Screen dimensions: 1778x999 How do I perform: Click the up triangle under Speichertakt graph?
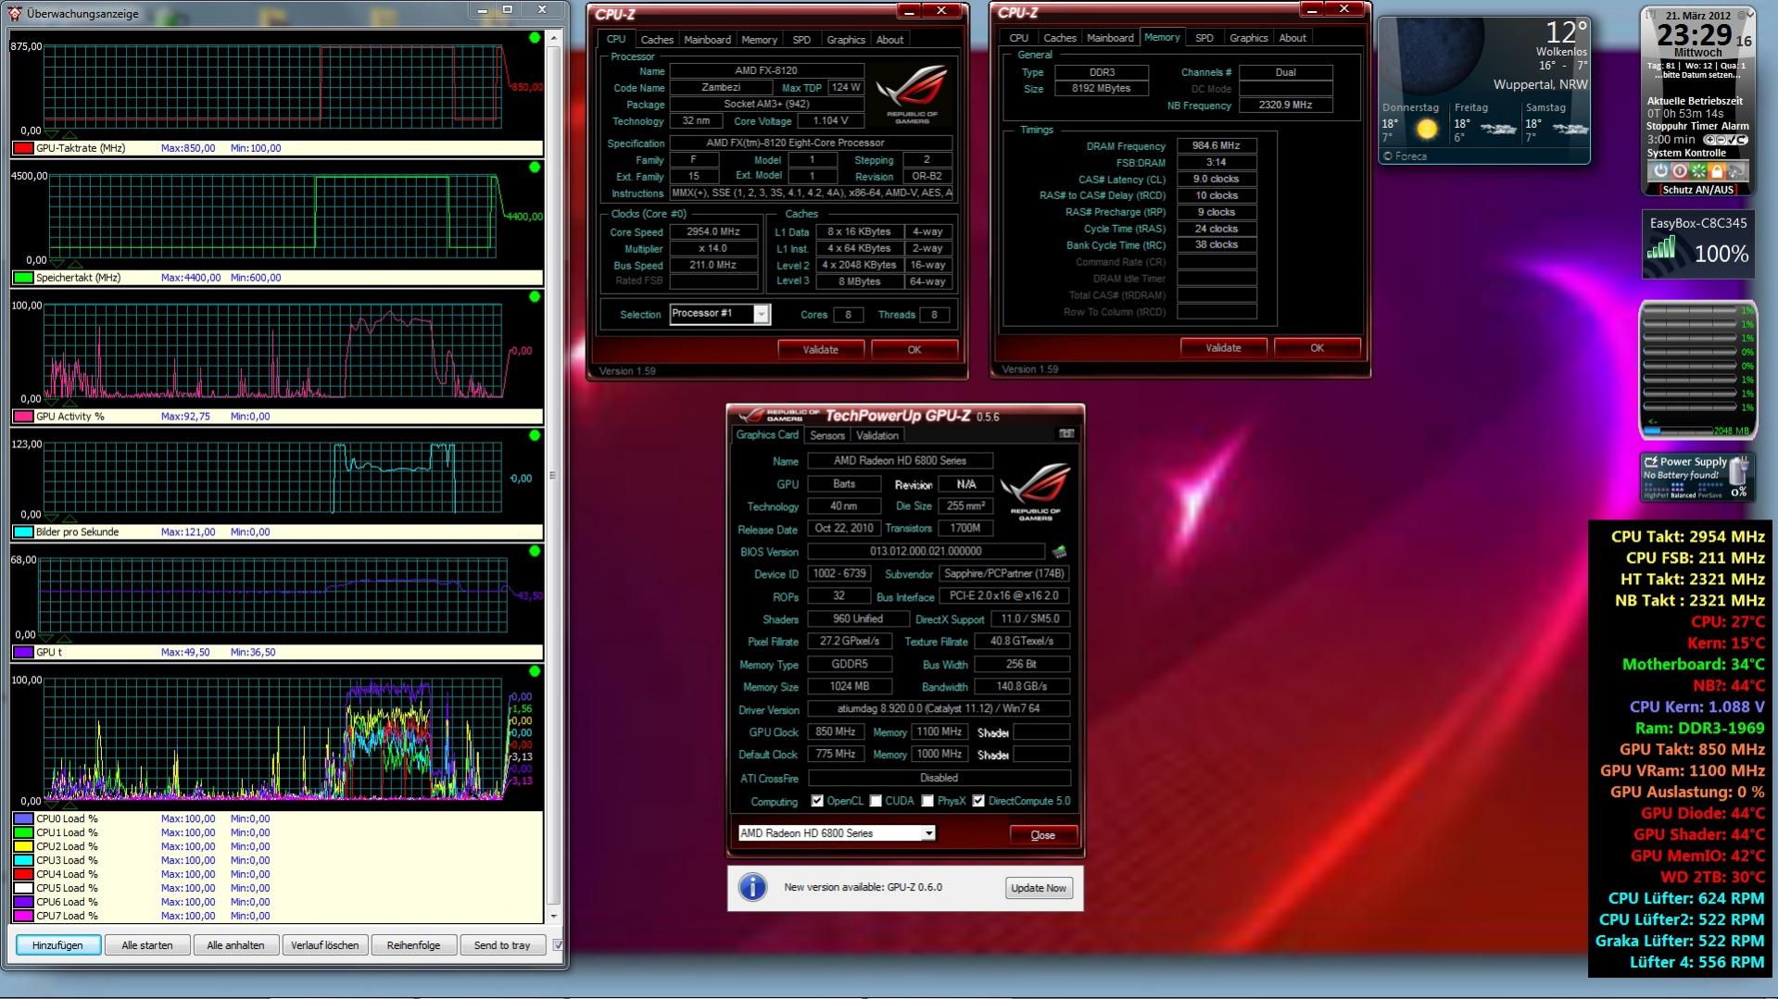click(75, 264)
